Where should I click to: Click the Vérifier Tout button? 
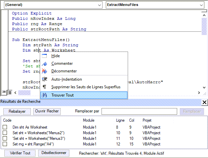[20, 153]
